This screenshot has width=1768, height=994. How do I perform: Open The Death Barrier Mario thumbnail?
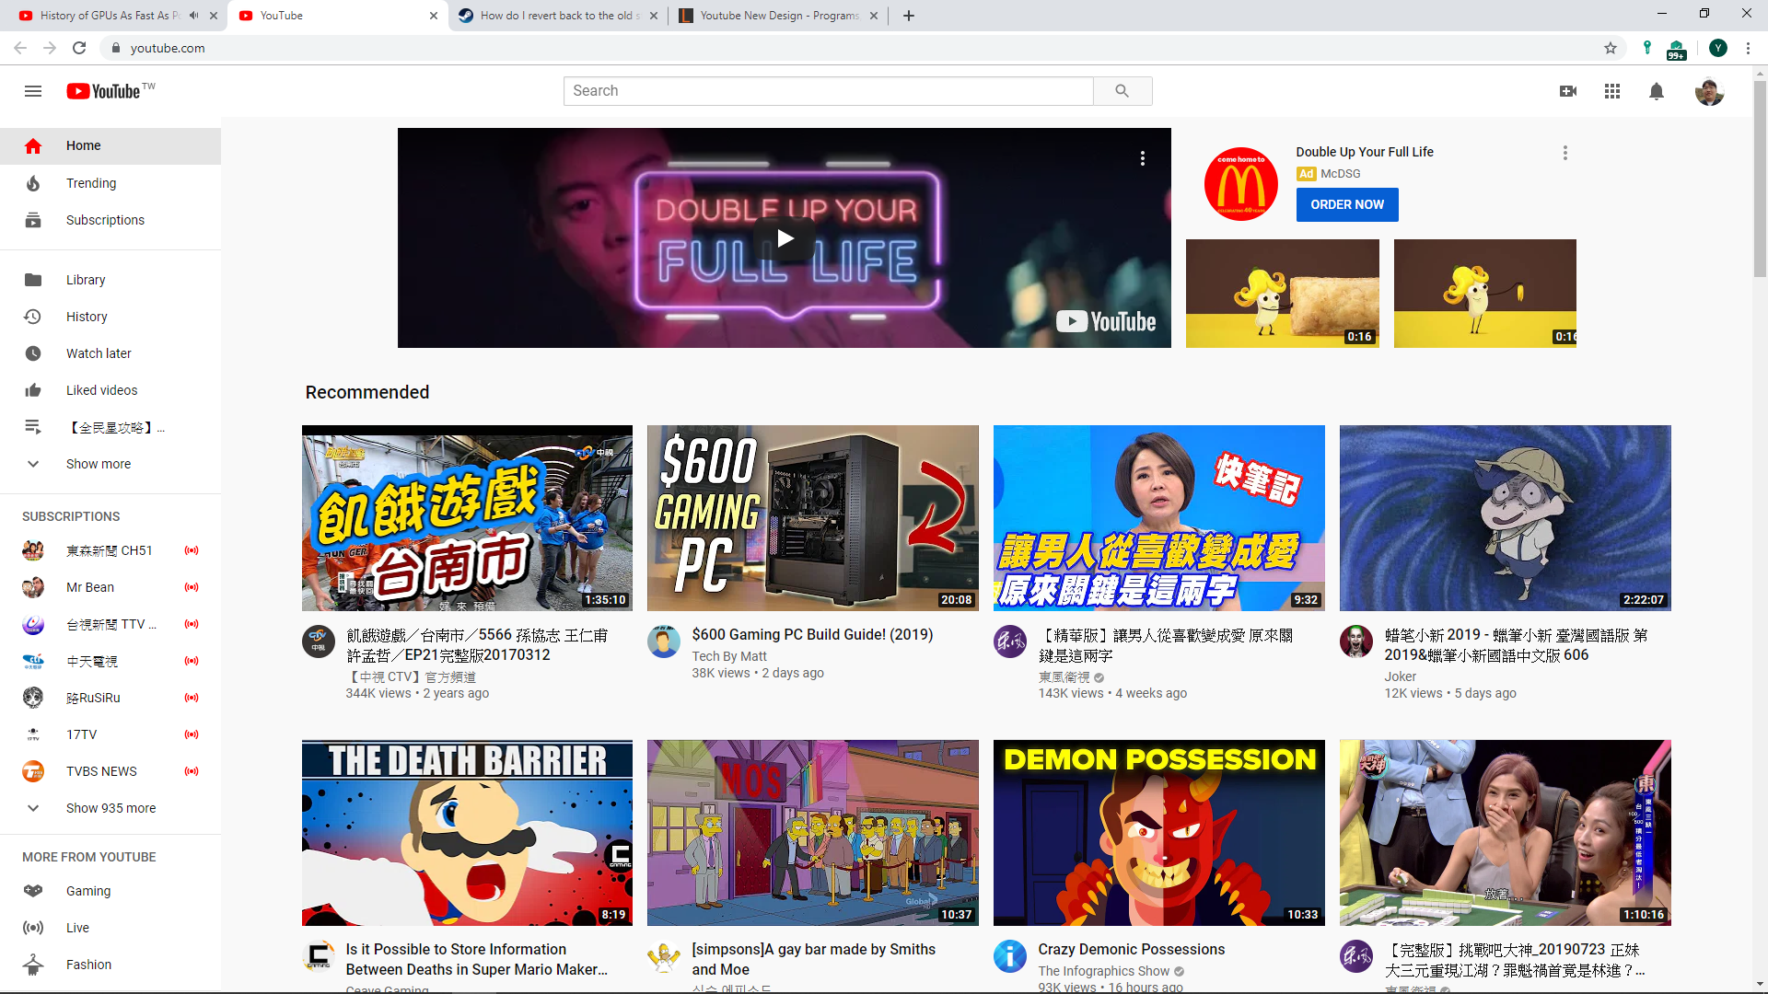pyautogui.click(x=467, y=833)
